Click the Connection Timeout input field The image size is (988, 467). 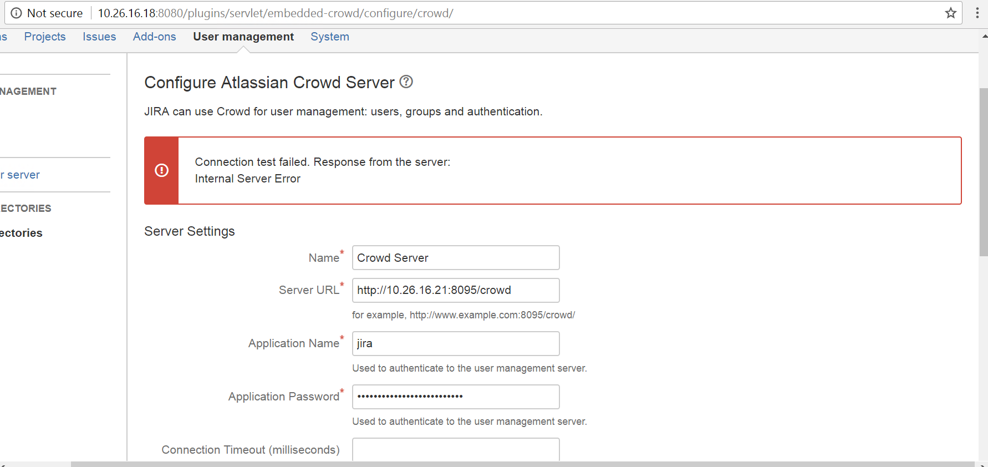pos(456,449)
